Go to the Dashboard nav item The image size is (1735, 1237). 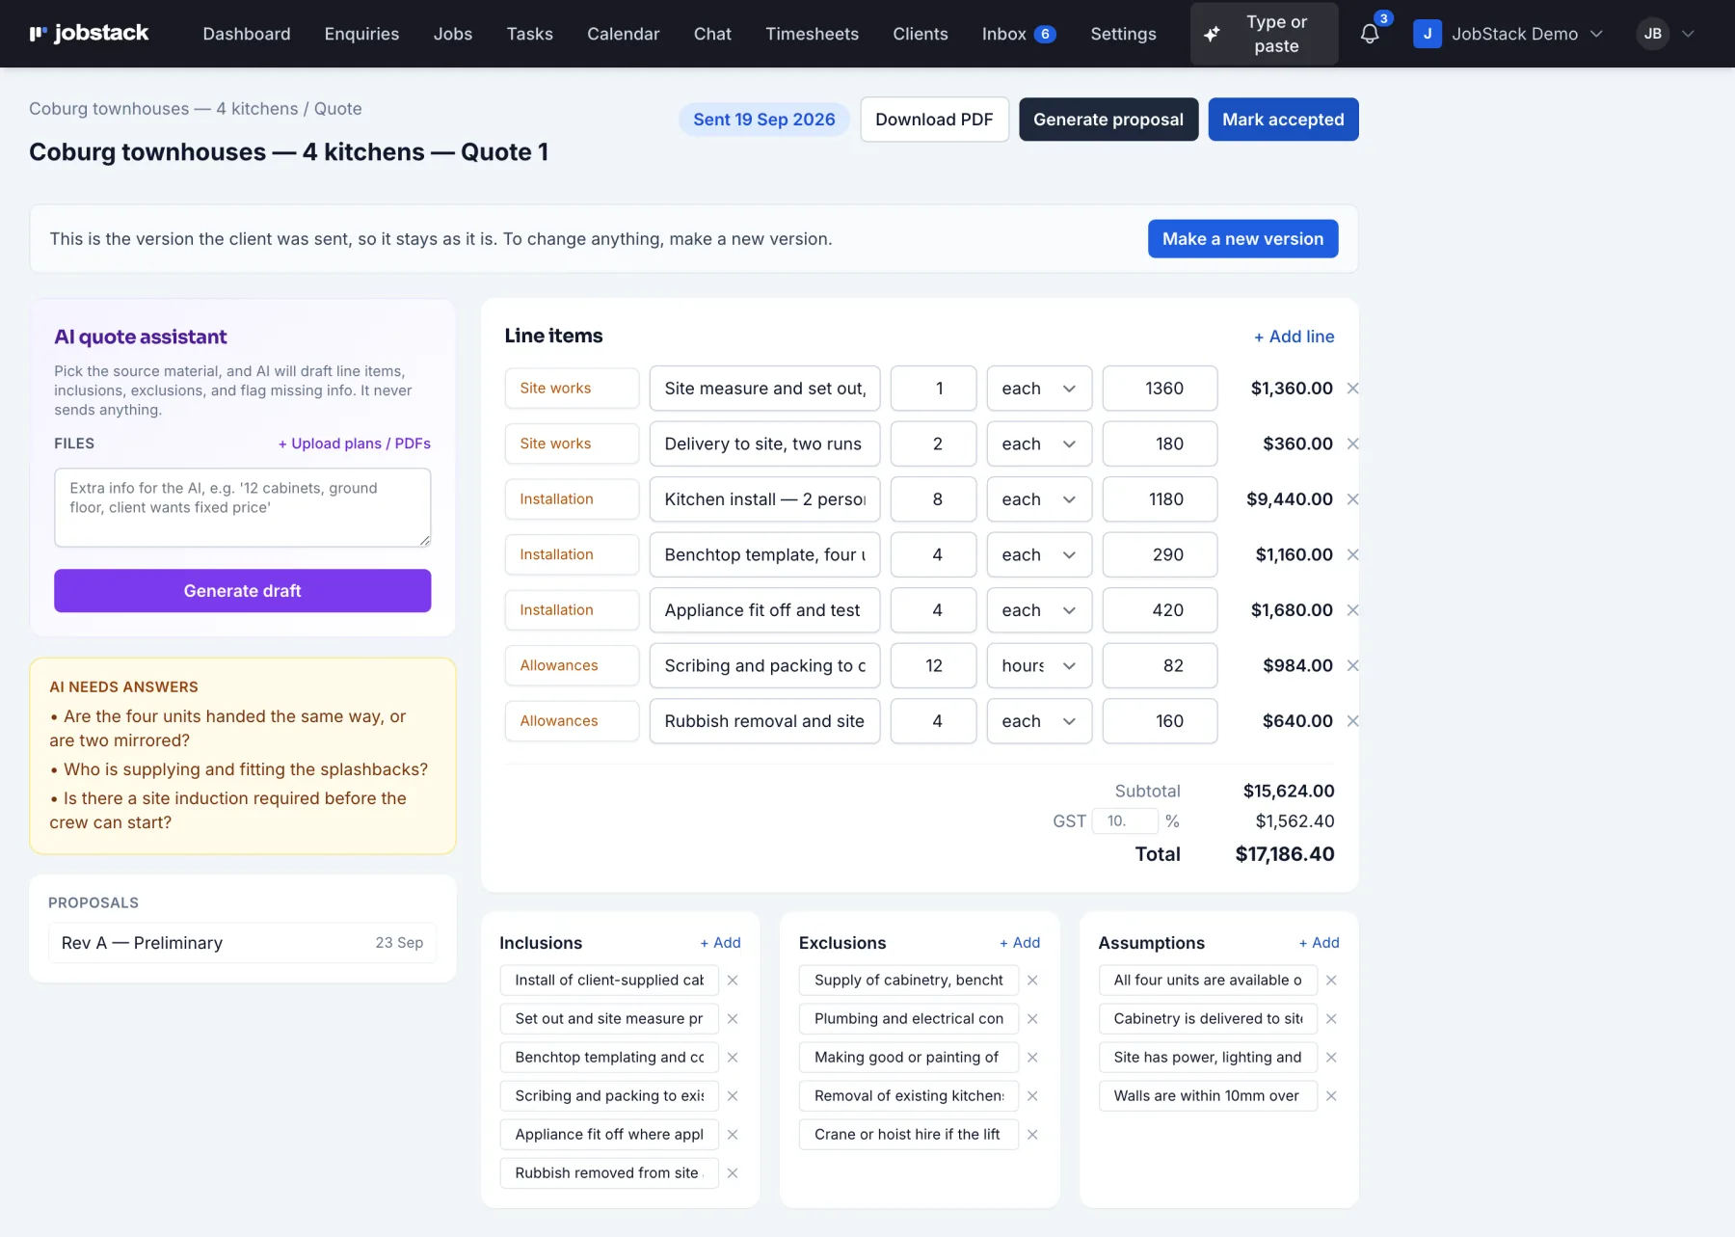coord(247,34)
